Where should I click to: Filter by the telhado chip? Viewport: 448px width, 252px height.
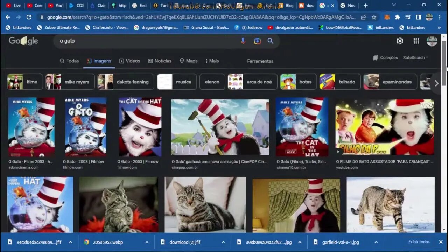pyautogui.click(x=340, y=82)
